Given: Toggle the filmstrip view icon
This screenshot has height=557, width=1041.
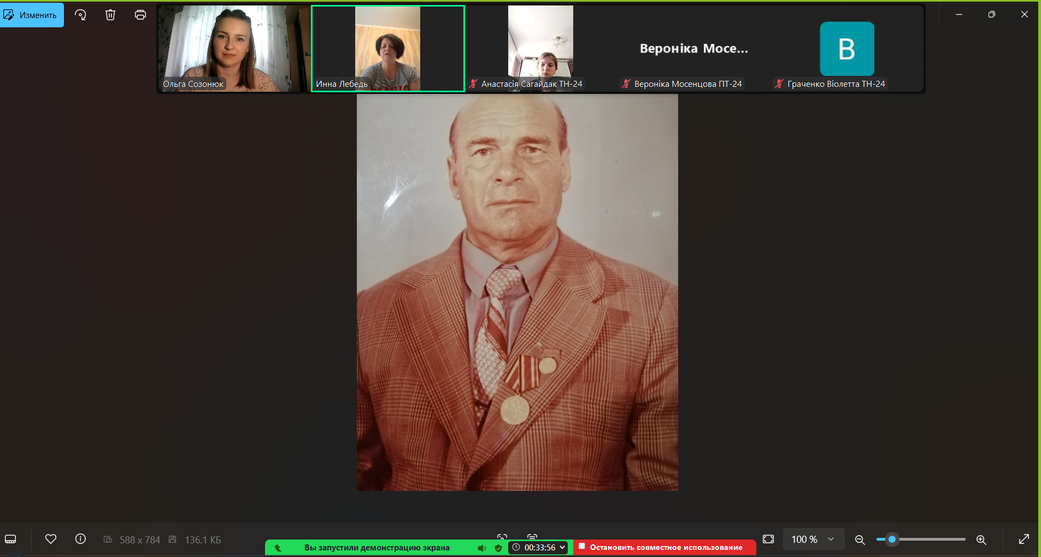Looking at the screenshot, I should pos(10,540).
